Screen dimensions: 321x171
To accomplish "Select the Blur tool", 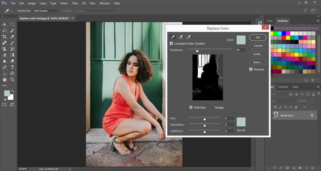I will point(4,61).
